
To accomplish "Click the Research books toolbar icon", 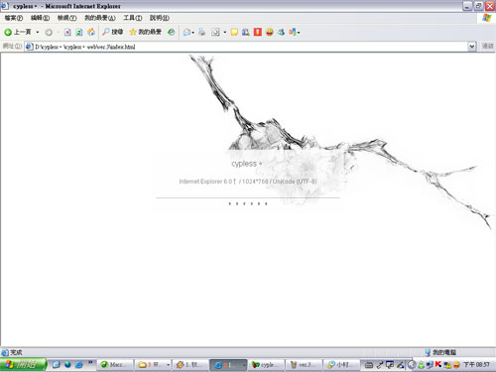I will tap(246, 32).
